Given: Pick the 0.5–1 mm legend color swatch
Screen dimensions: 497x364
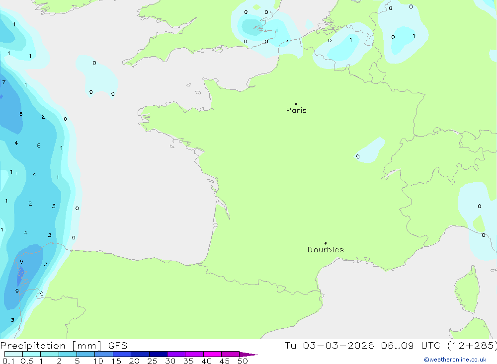Looking at the screenshot, I should (x=31, y=354).
